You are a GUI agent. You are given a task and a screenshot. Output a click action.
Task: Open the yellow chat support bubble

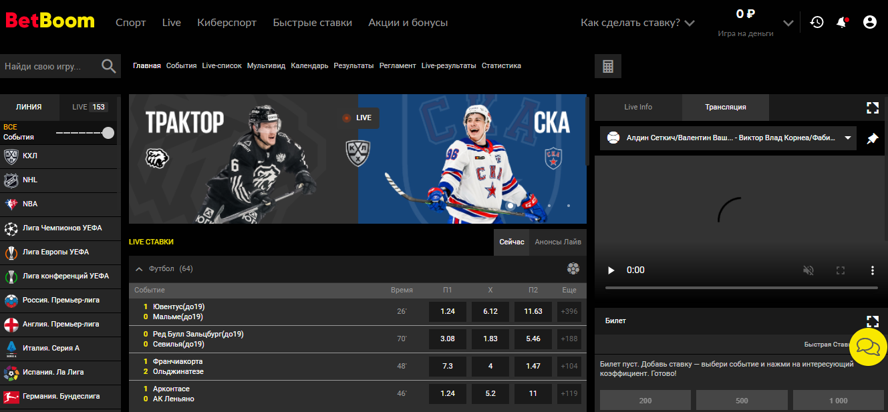pos(867,347)
